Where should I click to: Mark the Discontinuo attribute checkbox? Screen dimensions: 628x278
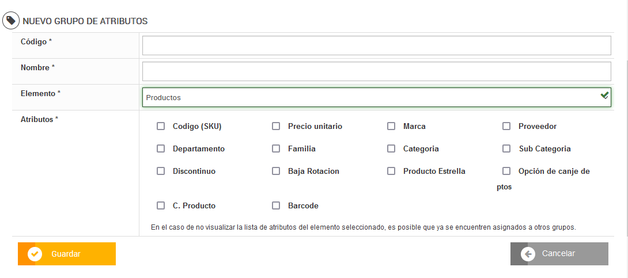161,171
